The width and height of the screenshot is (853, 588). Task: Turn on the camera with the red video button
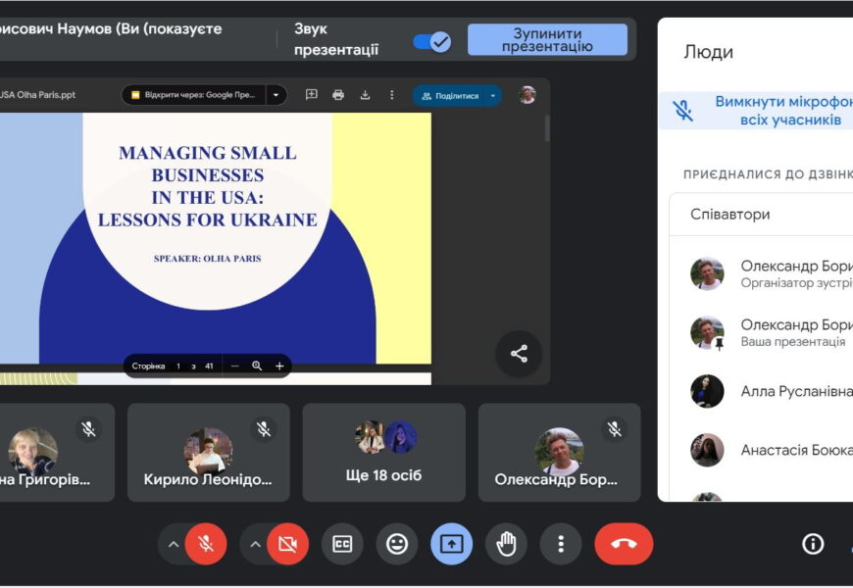tap(287, 544)
